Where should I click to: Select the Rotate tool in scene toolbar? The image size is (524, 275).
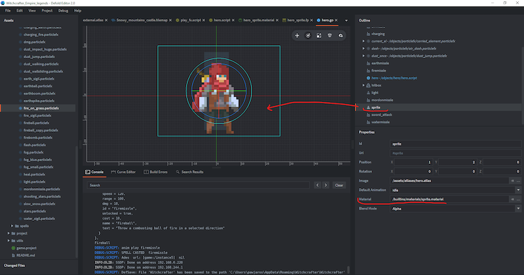pos(308,35)
